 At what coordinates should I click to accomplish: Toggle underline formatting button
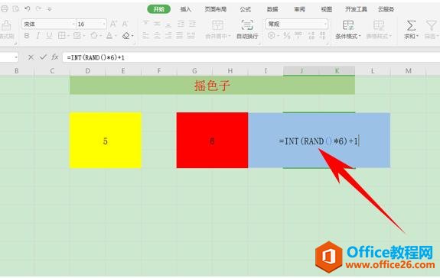coord(50,36)
